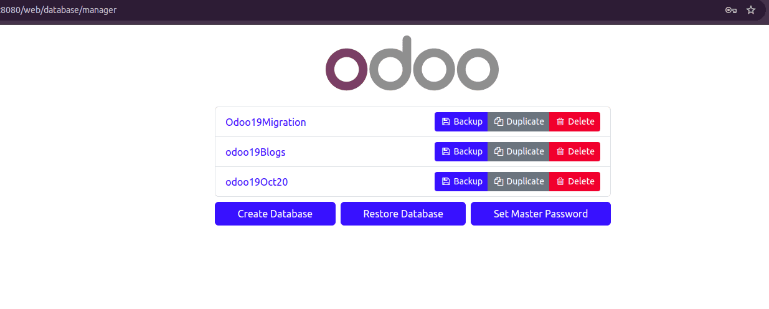Open the odoo19Blogs database link

[255, 152]
